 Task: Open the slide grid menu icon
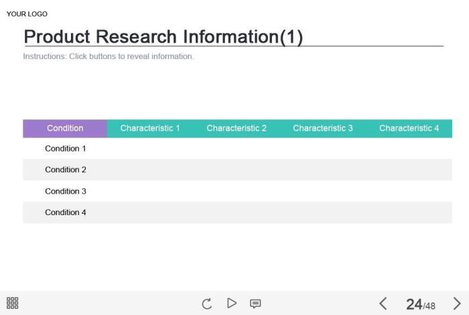pyautogui.click(x=12, y=303)
